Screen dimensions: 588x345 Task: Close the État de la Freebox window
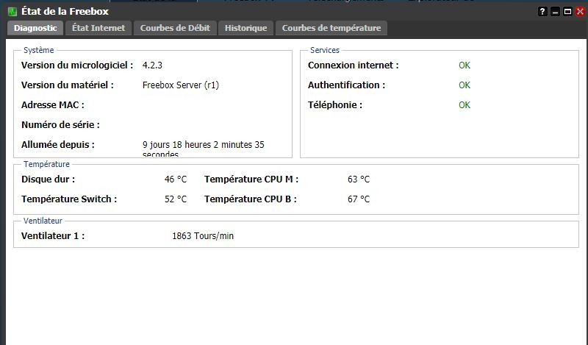(580, 12)
